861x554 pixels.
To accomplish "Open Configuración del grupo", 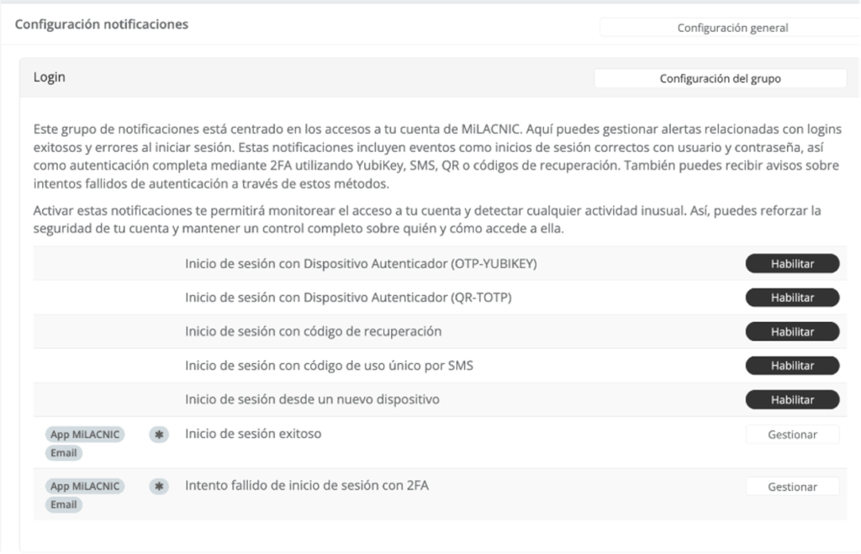I will (x=721, y=77).
